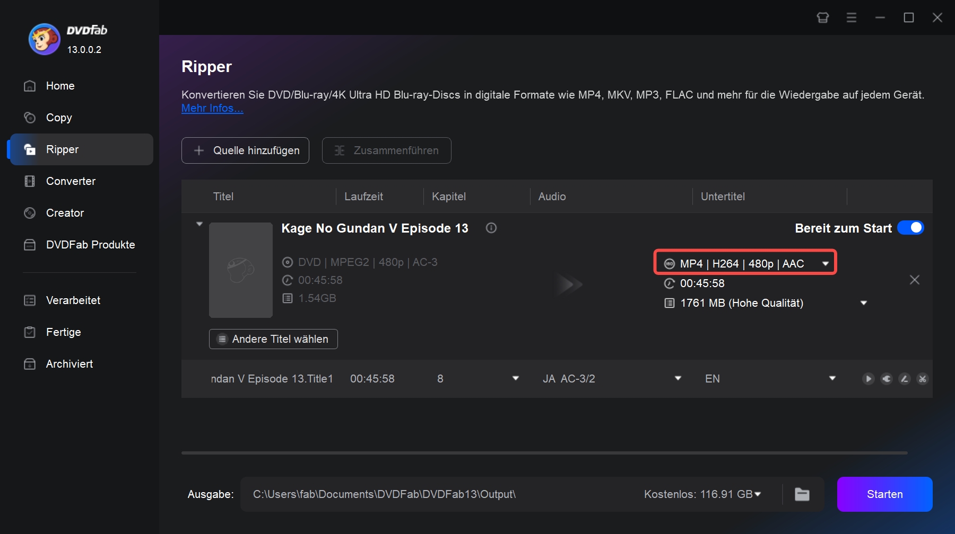This screenshot has height=534, width=955.
Task: Click the info icon beside Kage No Gundan title
Action: click(x=491, y=228)
